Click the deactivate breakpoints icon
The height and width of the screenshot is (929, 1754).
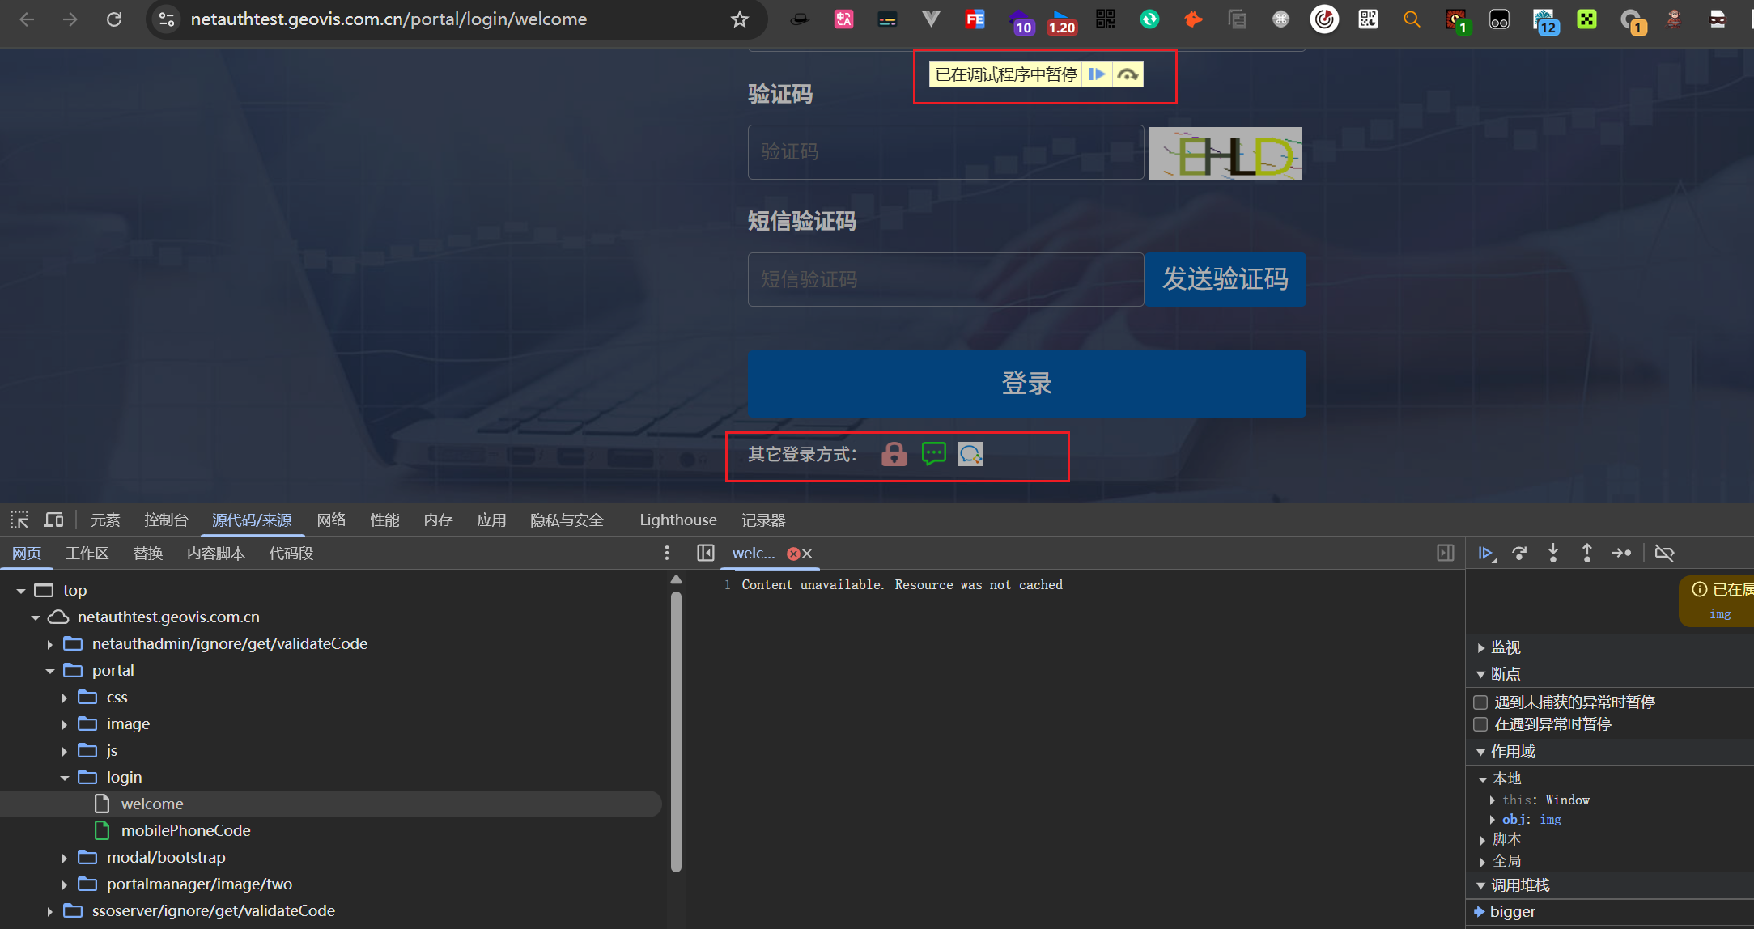tap(1664, 554)
